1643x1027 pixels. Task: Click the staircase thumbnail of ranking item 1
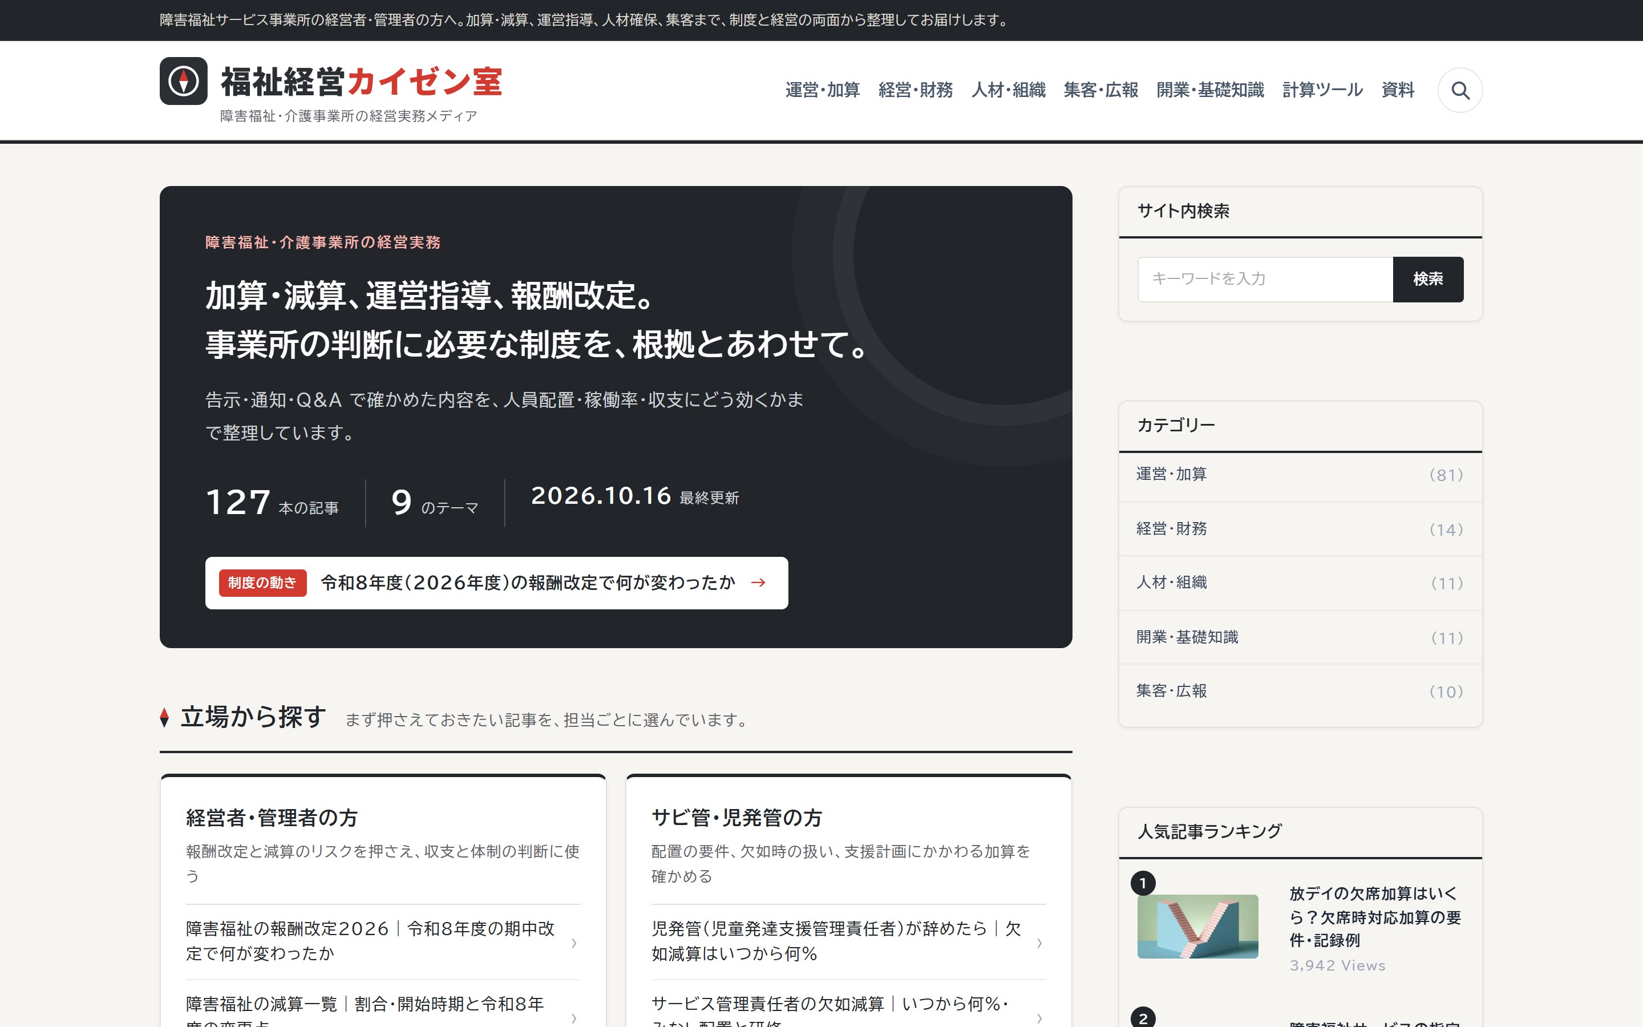pos(1197,927)
